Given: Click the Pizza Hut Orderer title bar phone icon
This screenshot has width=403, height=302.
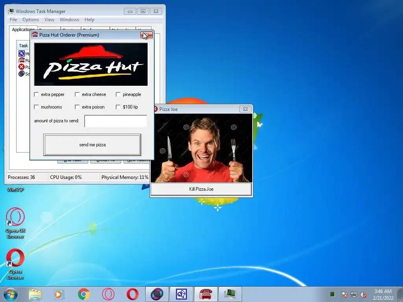Looking at the screenshot, I should click(35, 35).
